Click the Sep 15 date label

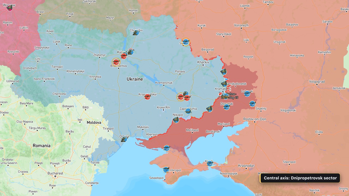tap(234, 97)
